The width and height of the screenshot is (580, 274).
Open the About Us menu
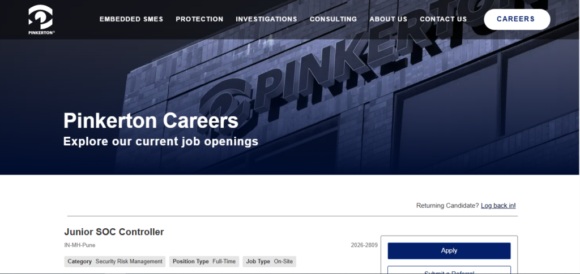pyautogui.click(x=389, y=19)
